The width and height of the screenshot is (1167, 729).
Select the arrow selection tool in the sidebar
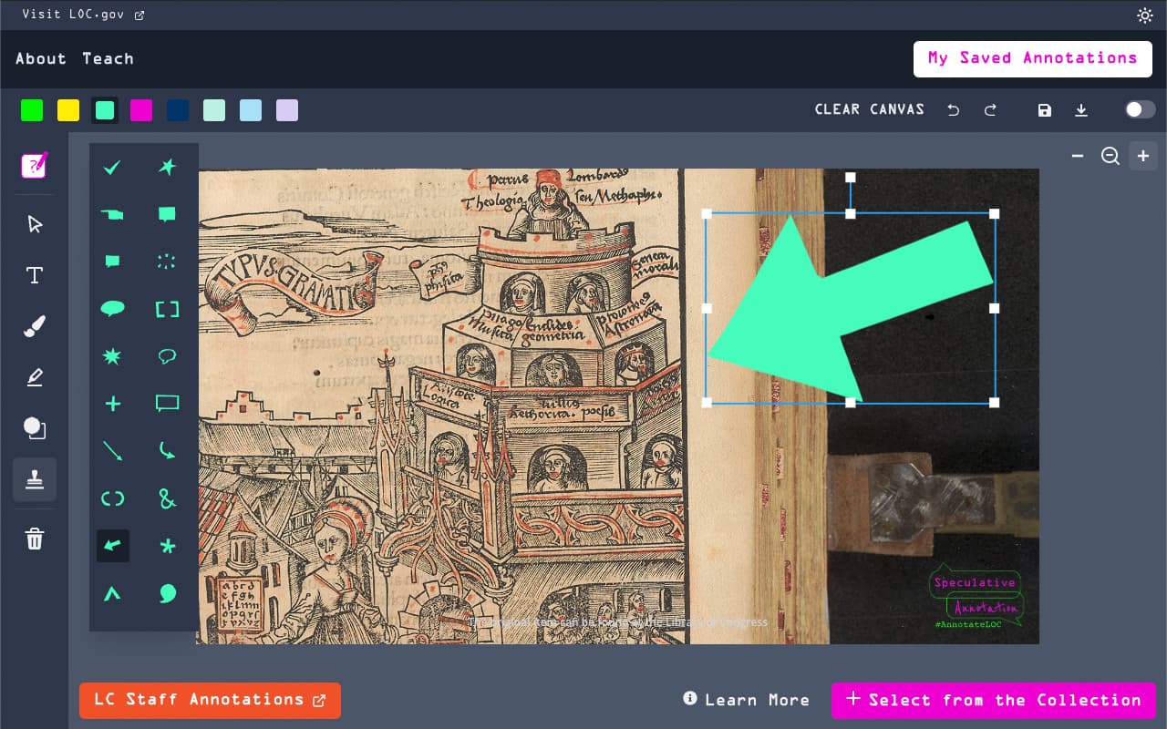[35, 223]
